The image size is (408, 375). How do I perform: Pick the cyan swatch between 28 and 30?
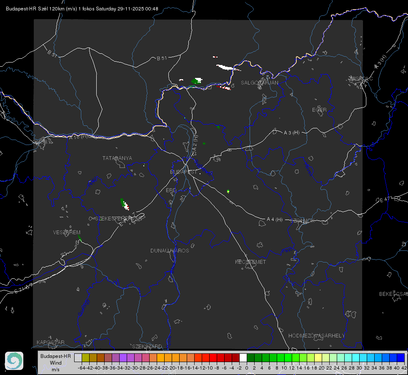click(x=355, y=357)
